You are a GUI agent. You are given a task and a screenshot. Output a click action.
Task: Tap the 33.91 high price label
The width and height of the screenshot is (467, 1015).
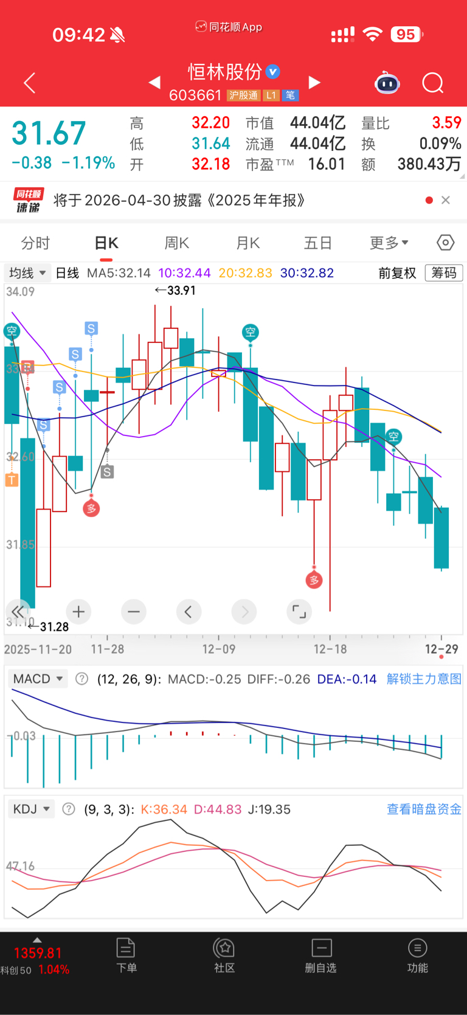175,290
